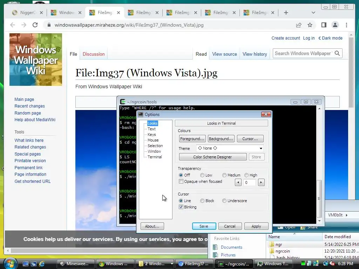Set transparency to Medium

(224, 175)
